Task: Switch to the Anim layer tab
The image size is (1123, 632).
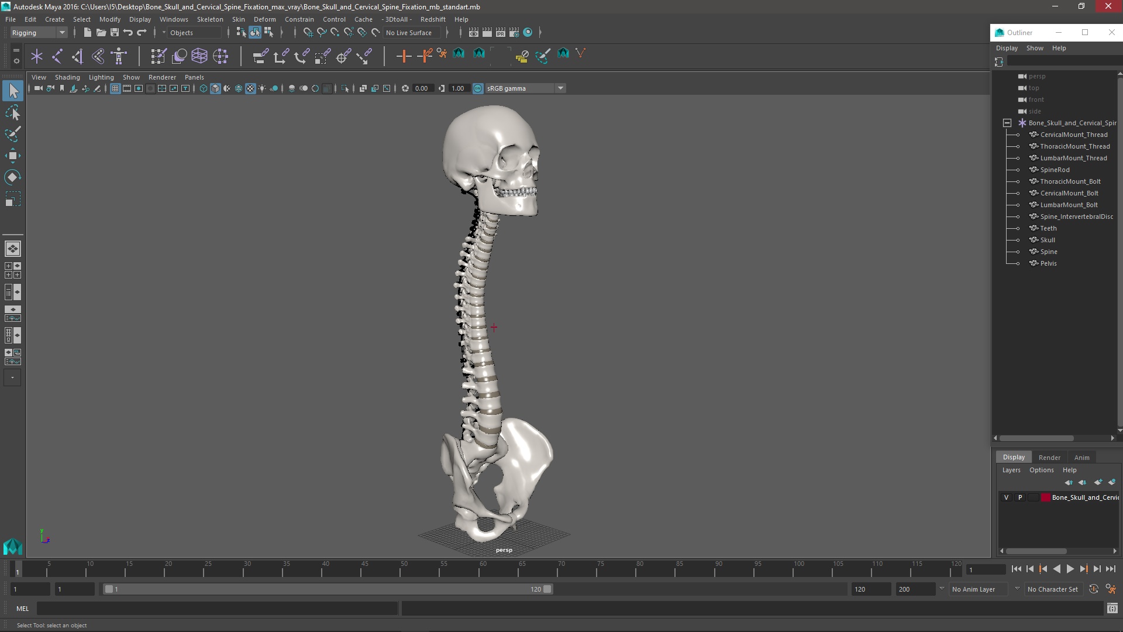Action: [1081, 458]
